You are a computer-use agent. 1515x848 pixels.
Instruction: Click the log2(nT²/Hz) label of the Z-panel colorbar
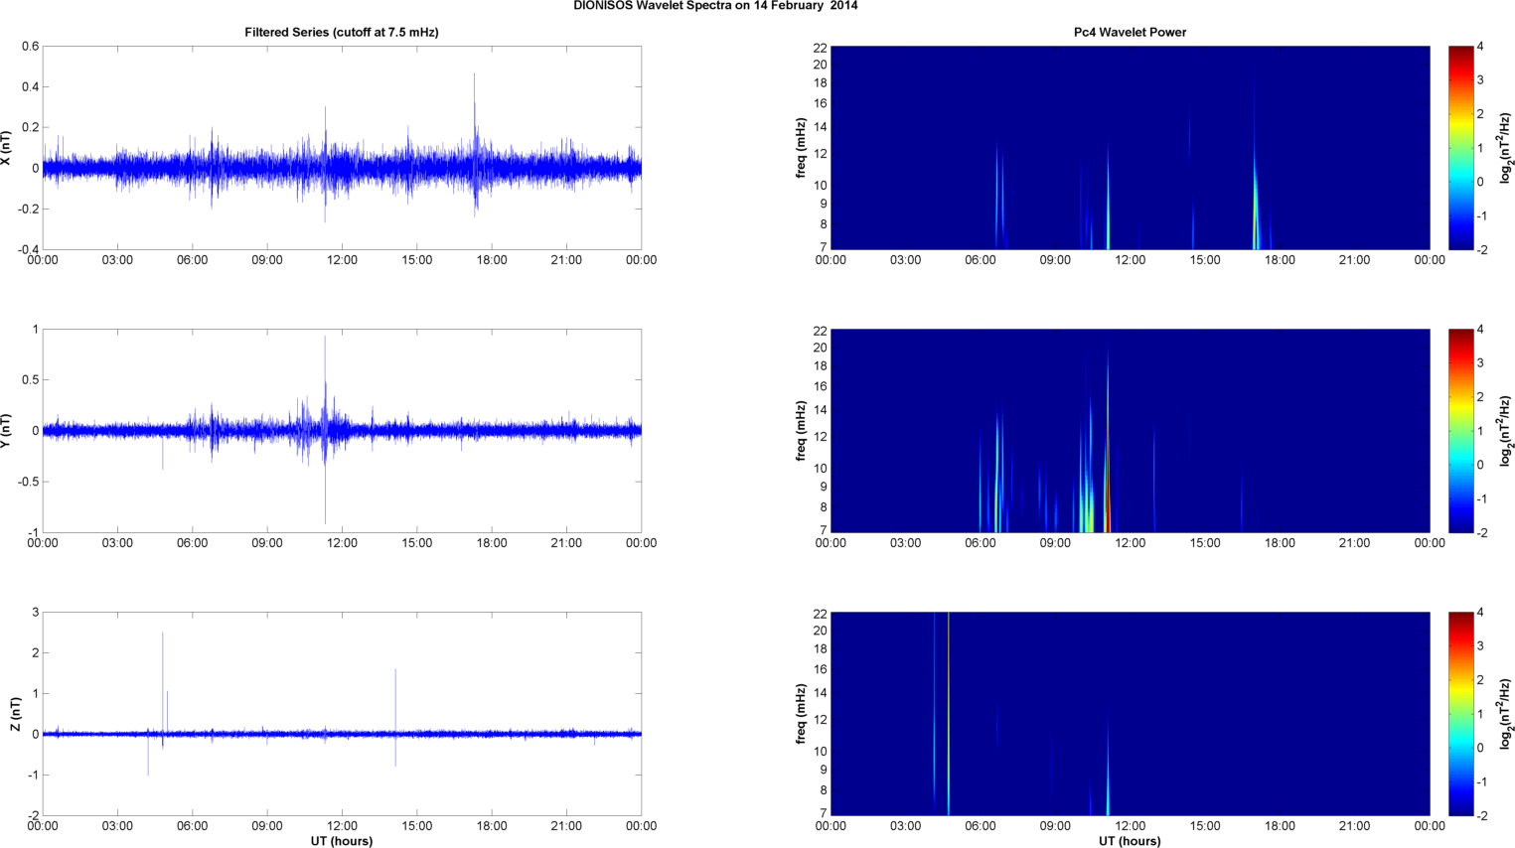[1506, 714]
